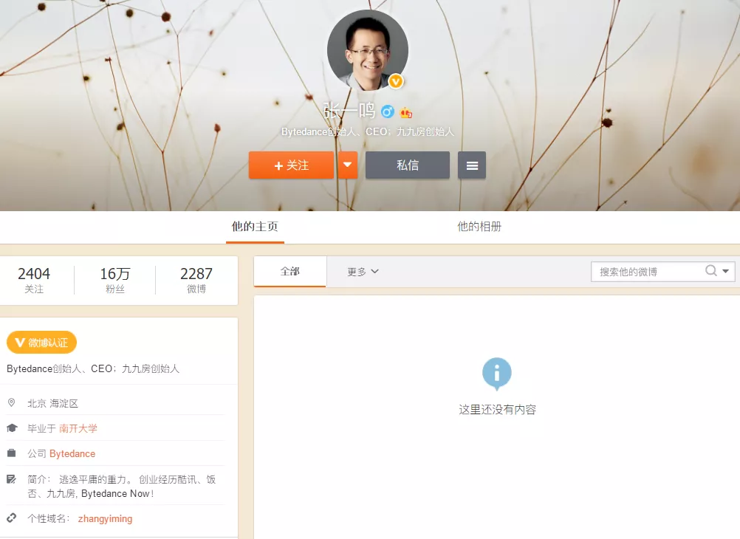
Task: Select the 全部 posts tab
Action: tap(290, 272)
